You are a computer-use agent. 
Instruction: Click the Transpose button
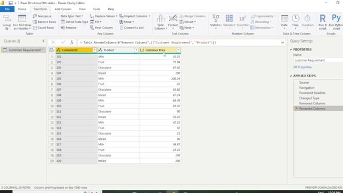pyautogui.click(x=42, y=16)
